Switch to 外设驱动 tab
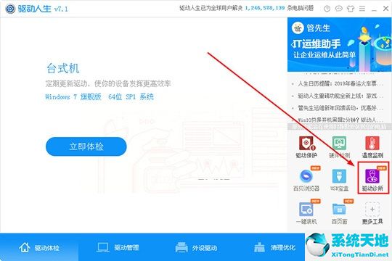 tap(196, 247)
